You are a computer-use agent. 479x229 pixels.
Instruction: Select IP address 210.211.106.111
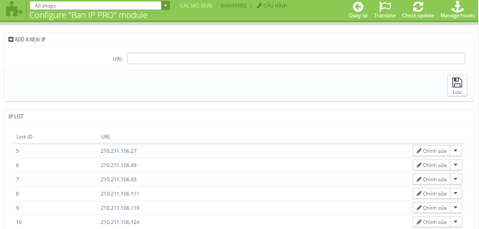click(120, 194)
